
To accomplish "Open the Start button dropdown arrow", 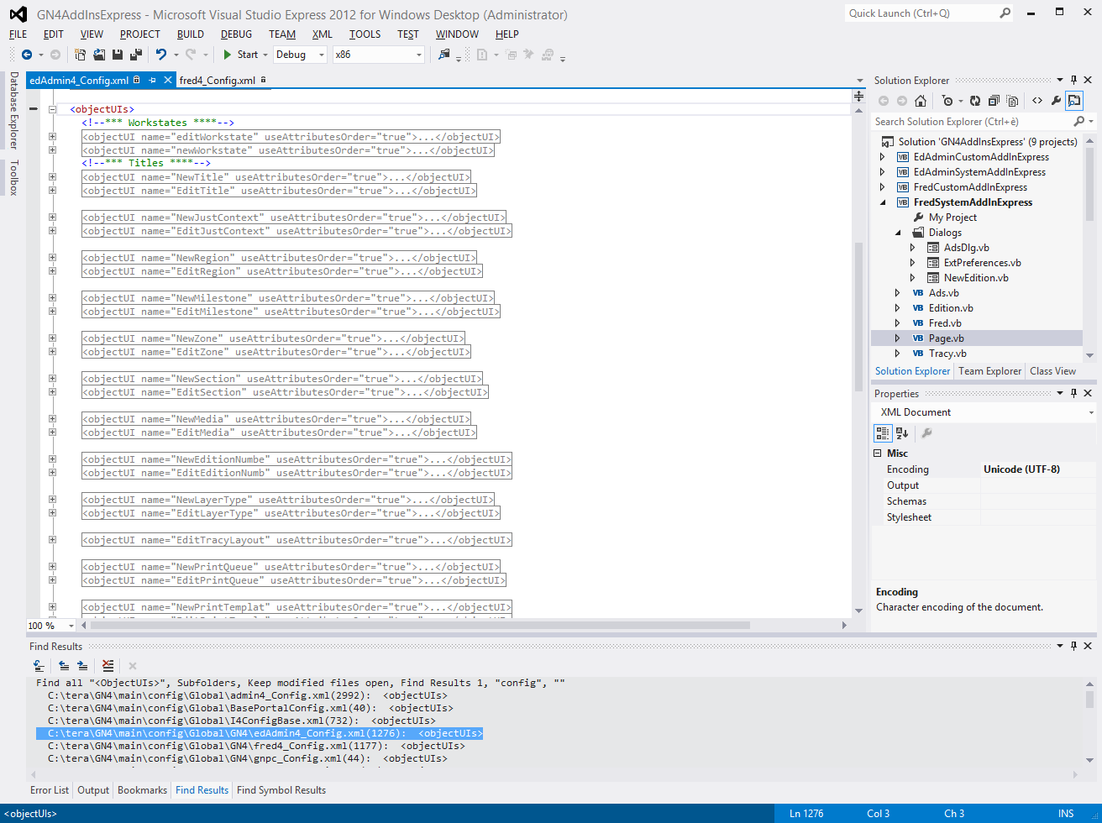I will 265,55.
